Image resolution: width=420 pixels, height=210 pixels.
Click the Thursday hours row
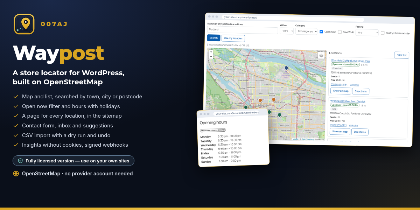click(x=221, y=149)
